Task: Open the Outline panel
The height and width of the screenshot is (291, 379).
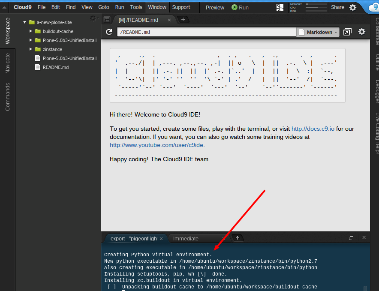Action: click(376, 63)
